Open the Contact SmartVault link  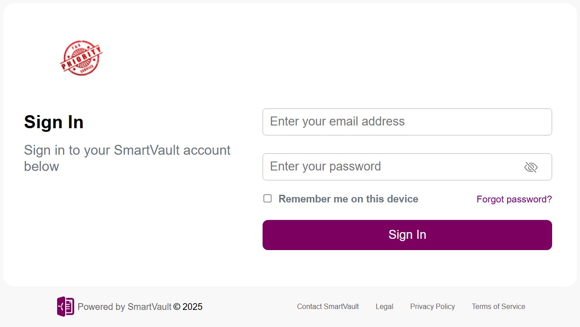click(x=328, y=306)
